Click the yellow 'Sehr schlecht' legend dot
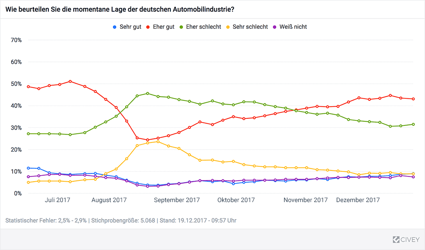Viewport: 425px width, 250px height. (x=228, y=27)
